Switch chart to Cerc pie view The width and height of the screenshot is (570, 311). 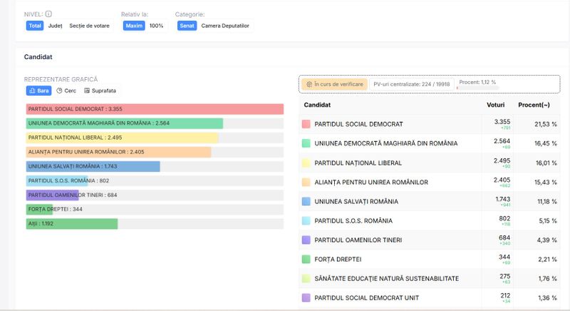click(x=66, y=91)
